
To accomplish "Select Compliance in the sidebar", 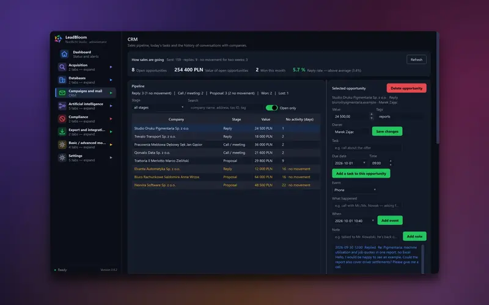I will (x=86, y=119).
